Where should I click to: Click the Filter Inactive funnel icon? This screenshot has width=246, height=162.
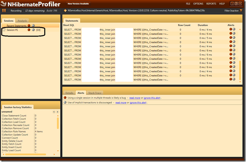coord(243,11)
